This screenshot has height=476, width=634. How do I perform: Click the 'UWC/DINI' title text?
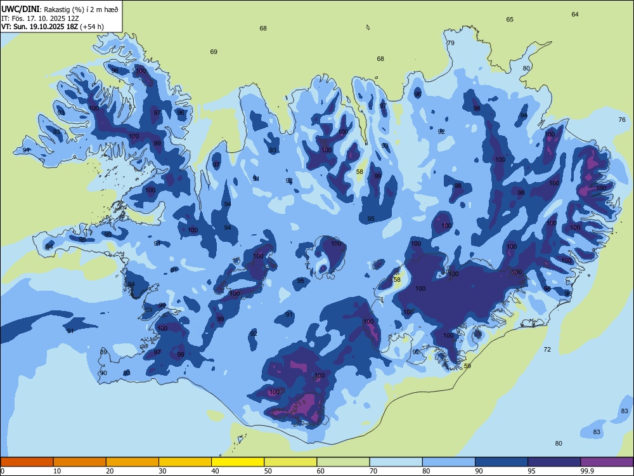pyautogui.click(x=20, y=10)
